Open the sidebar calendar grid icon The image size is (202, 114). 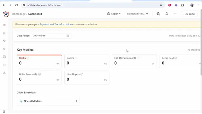pos(4,57)
